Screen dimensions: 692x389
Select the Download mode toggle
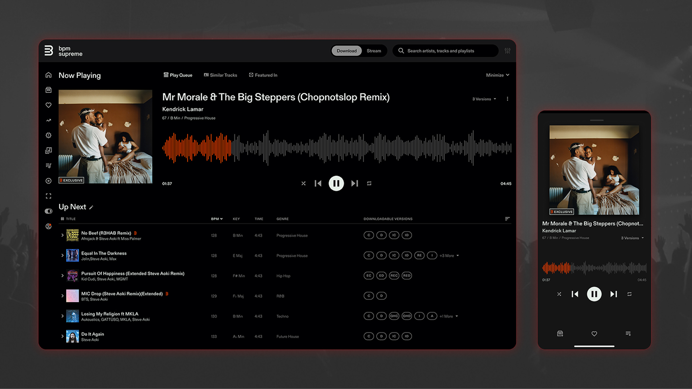click(346, 51)
